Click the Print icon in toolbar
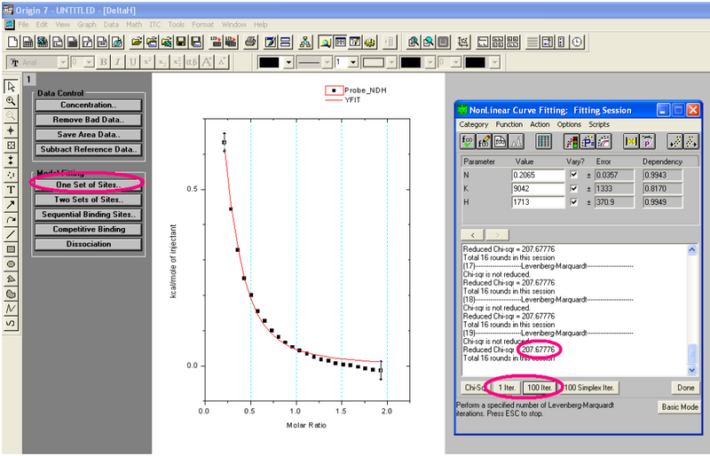The height and width of the screenshot is (456, 710). (250, 42)
